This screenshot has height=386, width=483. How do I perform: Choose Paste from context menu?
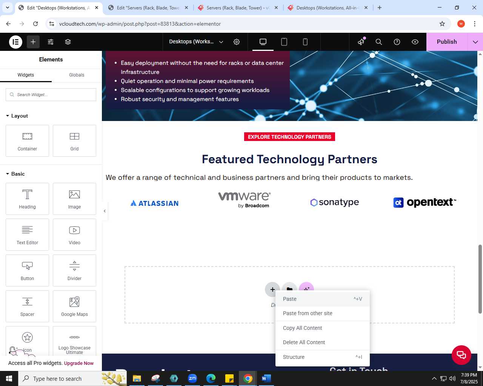(x=323, y=299)
